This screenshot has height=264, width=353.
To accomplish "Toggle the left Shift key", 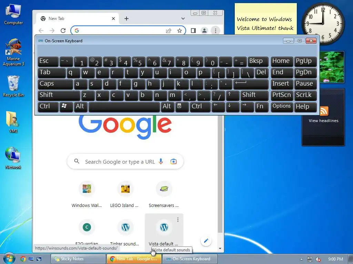I will [x=59, y=96].
